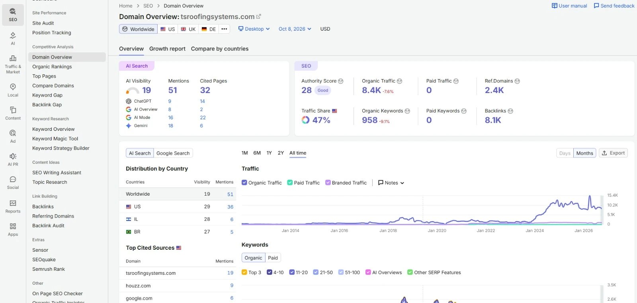The width and height of the screenshot is (637, 303).
Task: Click the AI Visibility gauge
Action: click(x=133, y=91)
